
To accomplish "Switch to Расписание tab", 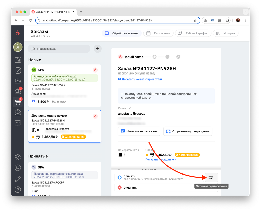I will tap(158, 33).
